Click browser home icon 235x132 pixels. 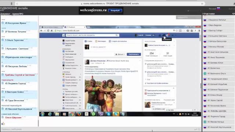pos(51,31)
